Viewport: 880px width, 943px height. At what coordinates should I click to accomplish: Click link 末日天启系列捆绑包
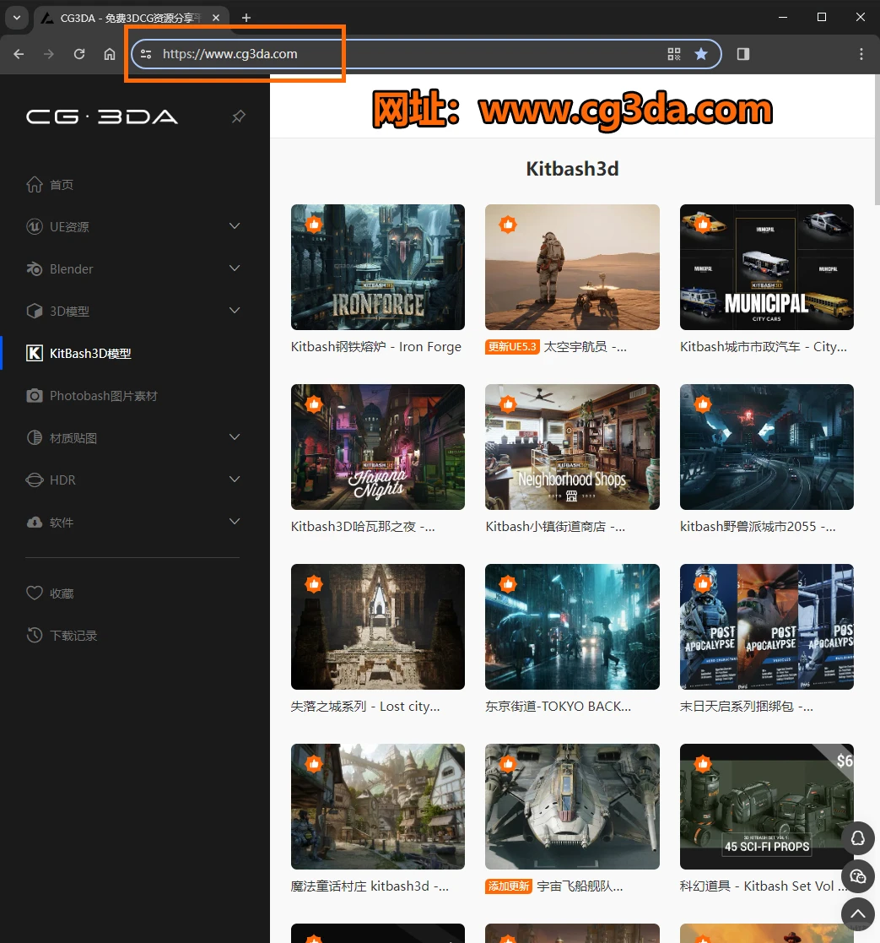point(746,707)
